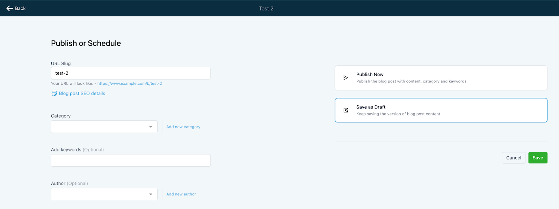
Task: Focus the URL Slug input field
Action: click(x=131, y=73)
